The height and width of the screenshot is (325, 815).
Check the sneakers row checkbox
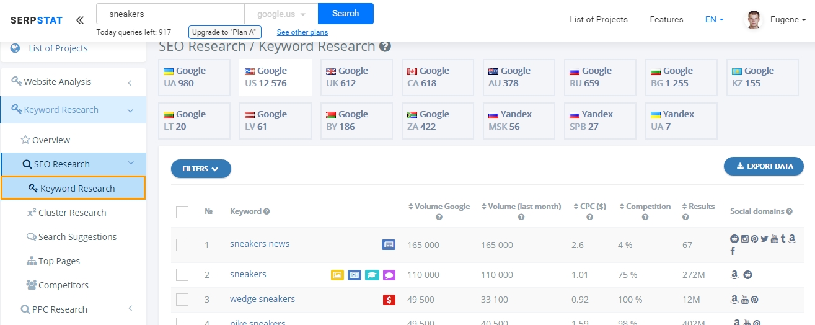tap(182, 275)
